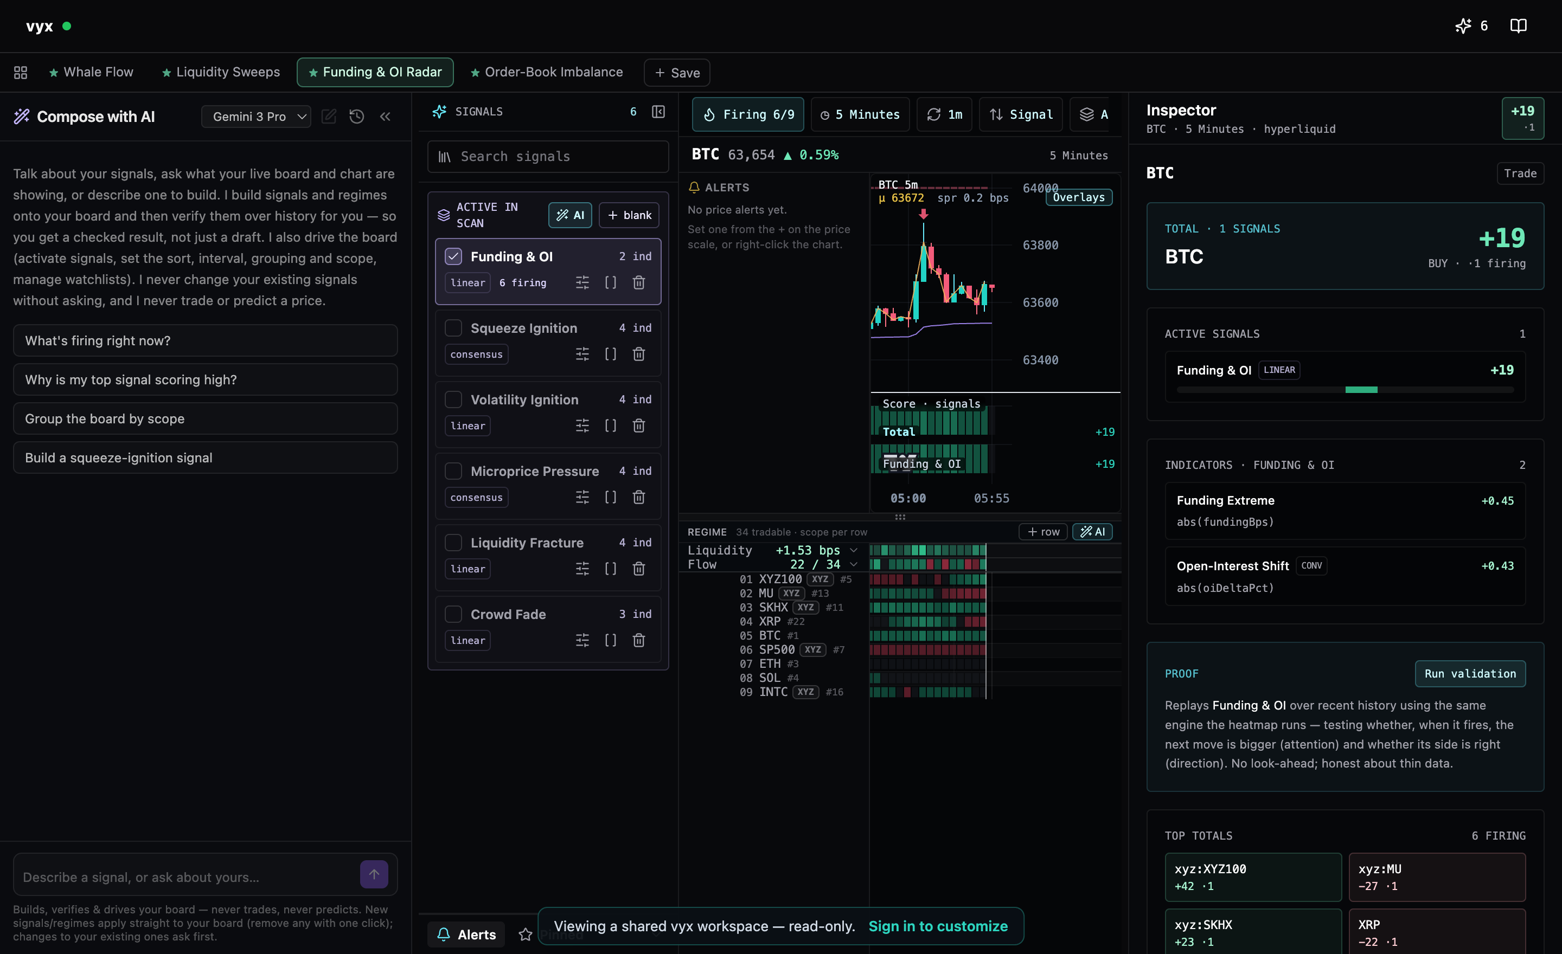Click the Trade button for BTC
The height and width of the screenshot is (954, 1562).
[1520, 173]
